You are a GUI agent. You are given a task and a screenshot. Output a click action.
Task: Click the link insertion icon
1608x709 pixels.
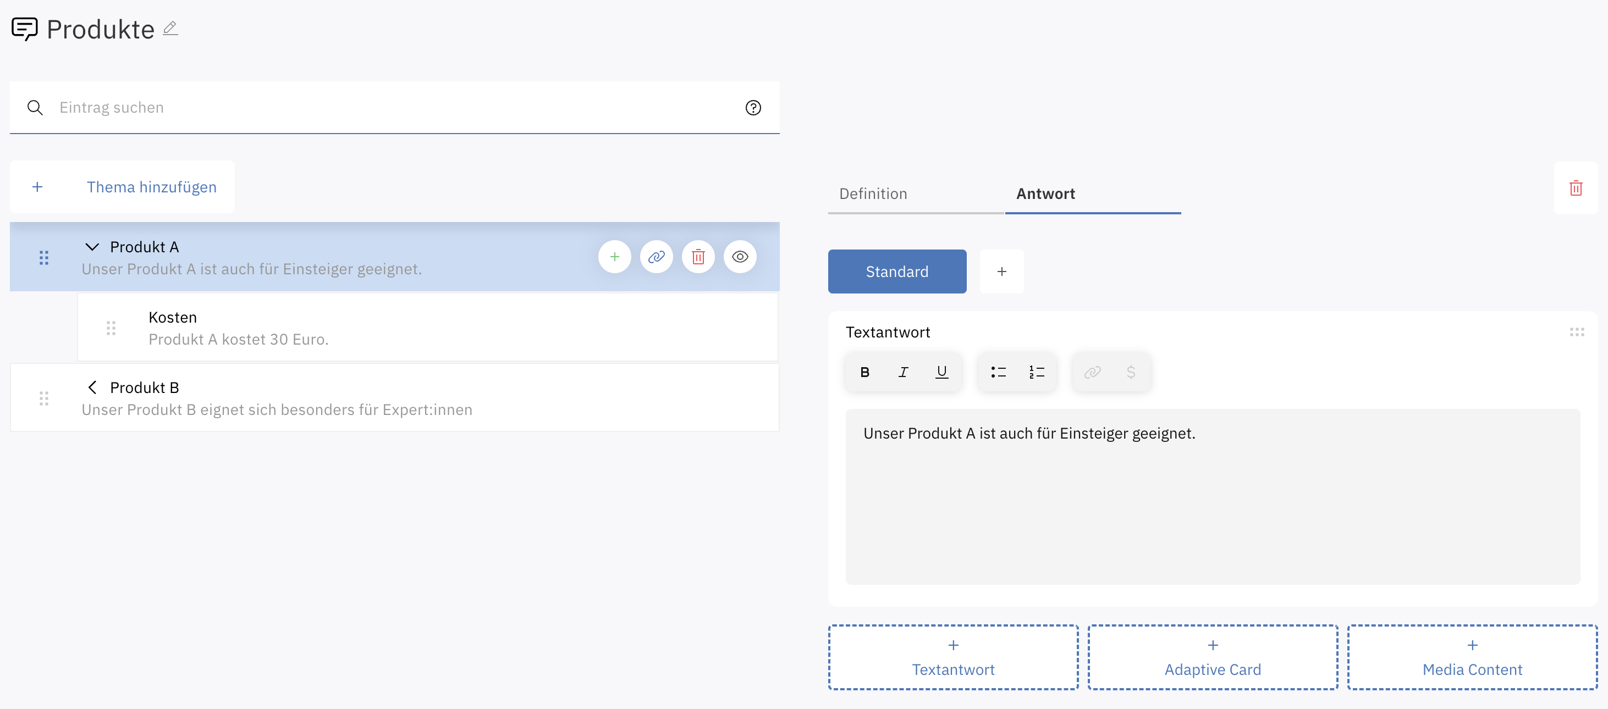(1092, 372)
